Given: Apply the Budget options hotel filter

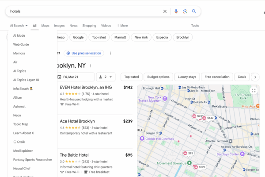Looking at the screenshot, I should [x=159, y=77].
